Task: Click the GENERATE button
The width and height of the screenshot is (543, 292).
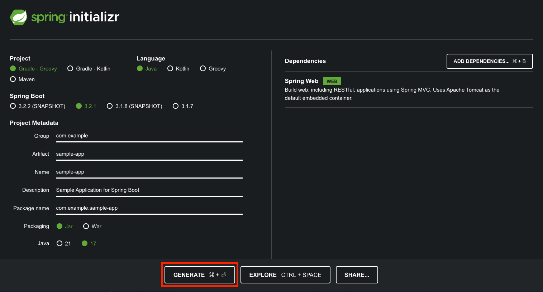Action: pos(199,274)
